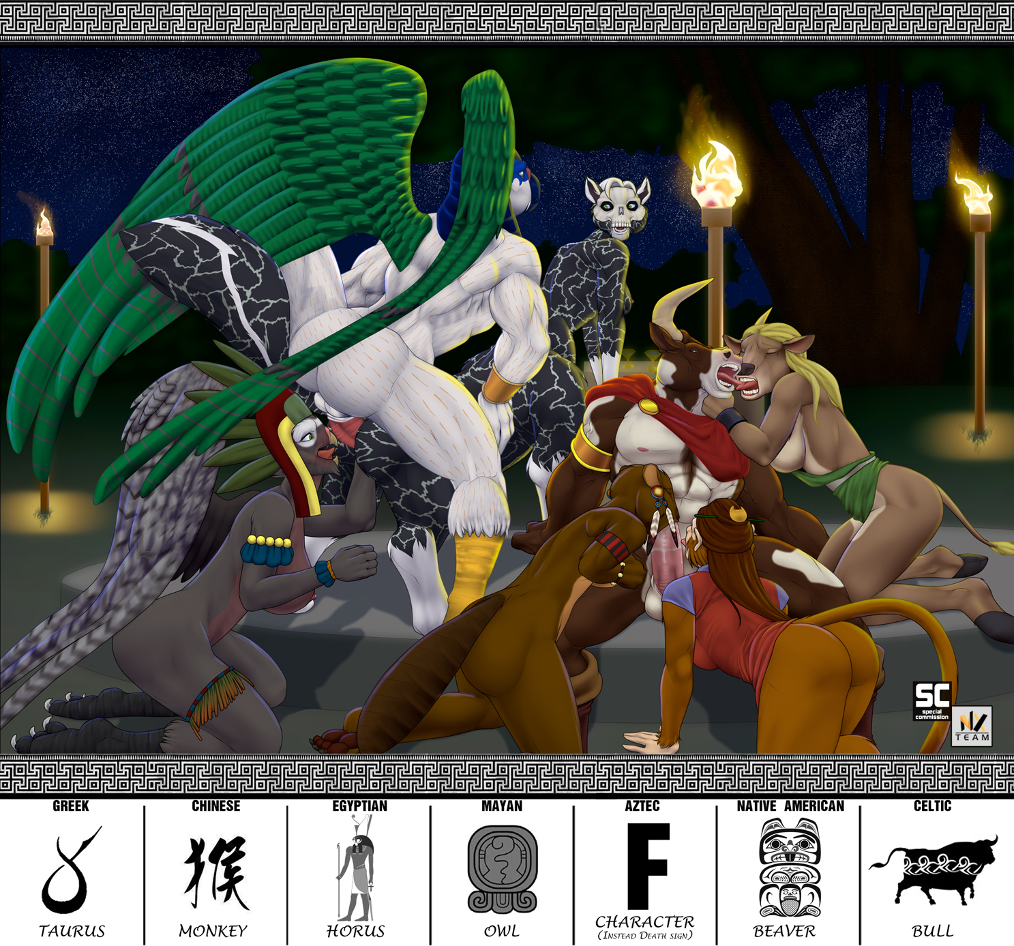Select the Mayan owl glyph

502,870
